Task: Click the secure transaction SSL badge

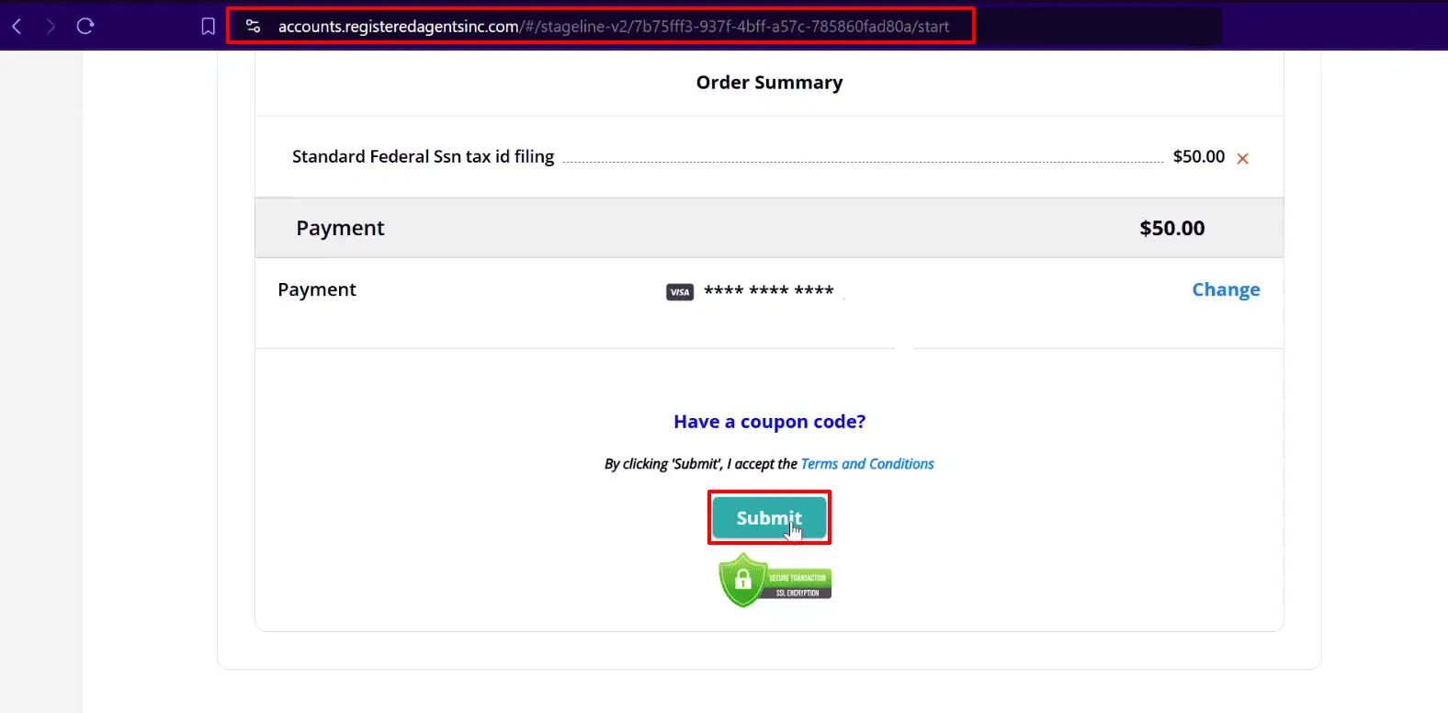Action: (774, 581)
